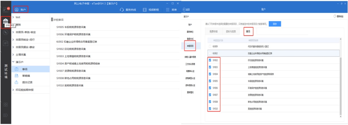Expand the 非居民据实-静安 node
The width and height of the screenshot is (348, 125).
tap(13, 47)
